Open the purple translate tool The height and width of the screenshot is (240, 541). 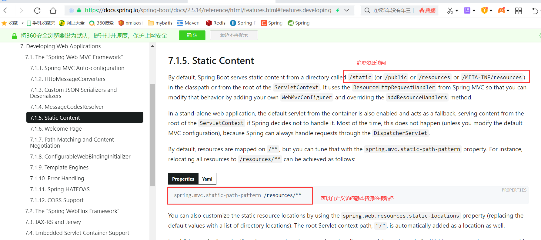point(467,11)
